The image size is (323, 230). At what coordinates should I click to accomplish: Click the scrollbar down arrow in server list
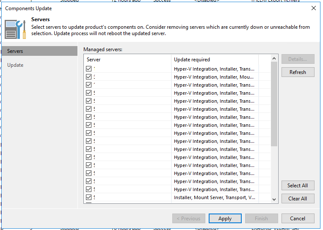point(274,199)
